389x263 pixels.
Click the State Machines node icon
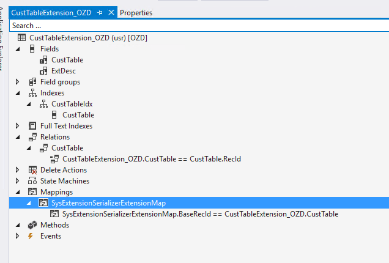coord(32,181)
